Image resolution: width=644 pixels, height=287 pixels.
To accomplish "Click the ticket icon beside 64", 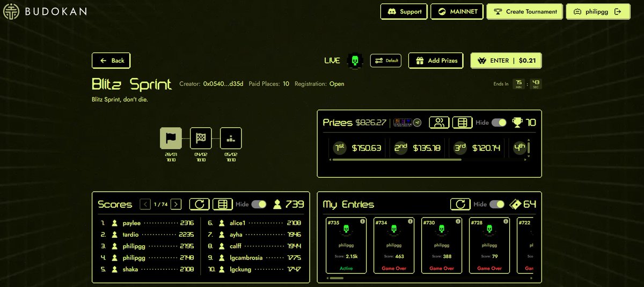I will (515, 204).
